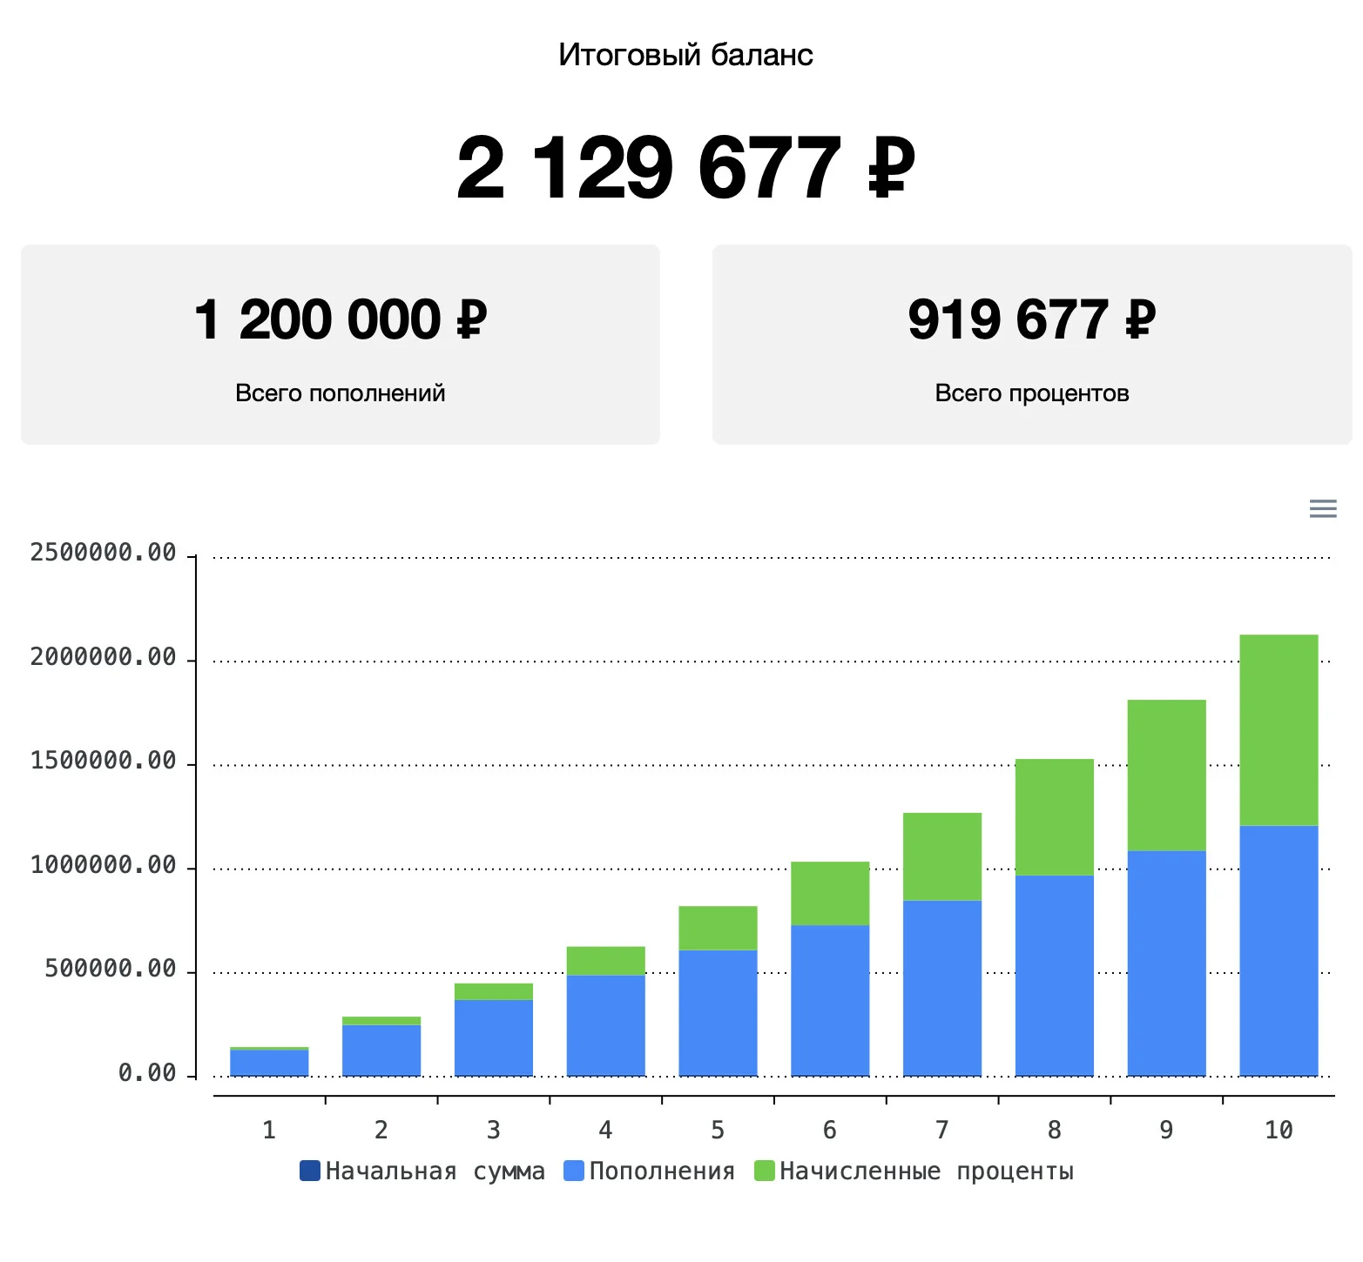Screen dimensions: 1363x1262
Task: Click the blue deposits bar for year 10
Action: click(x=1279, y=951)
